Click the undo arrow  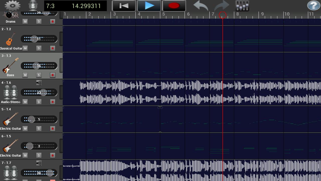[201, 6]
